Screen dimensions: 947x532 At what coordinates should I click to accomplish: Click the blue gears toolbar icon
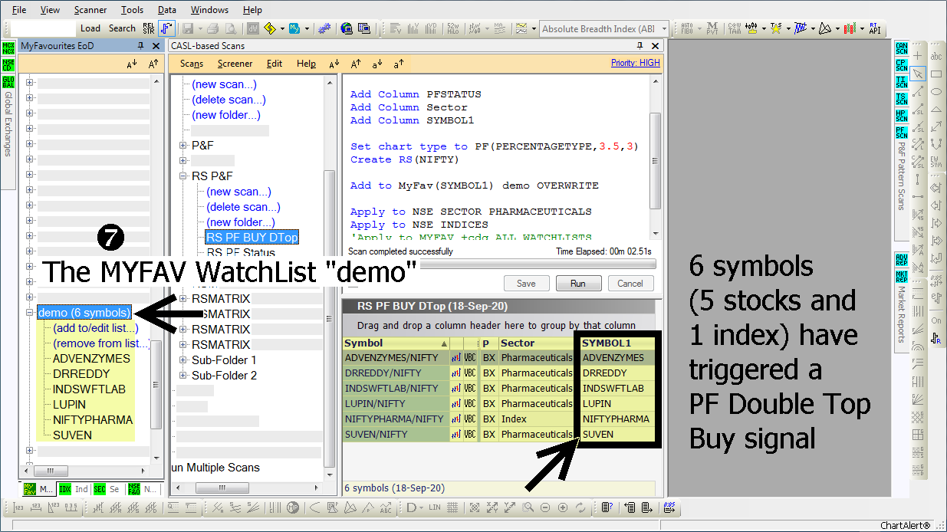pyautogui.click(x=324, y=28)
